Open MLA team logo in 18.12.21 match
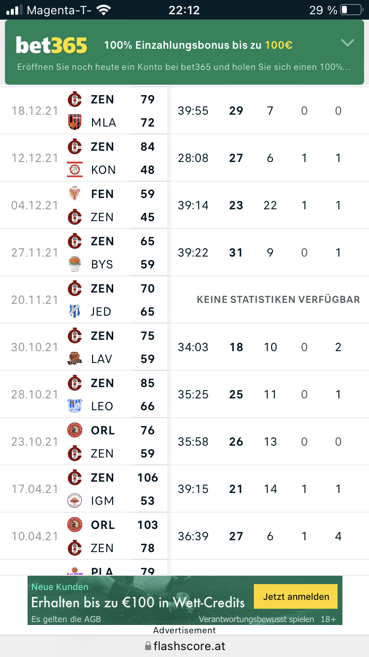 [75, 122]
